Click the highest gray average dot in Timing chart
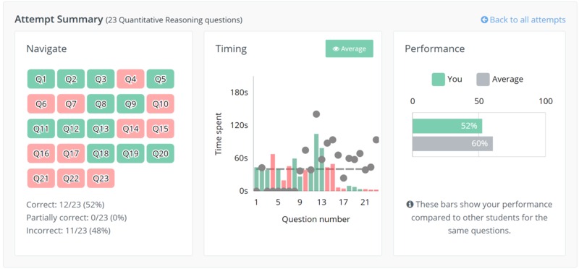Image resolution: width=579 pixels, height=269 pixels. pos(316,114)
